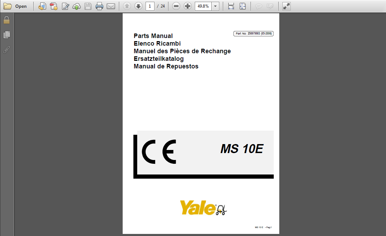
Task: Open the Sign or edit document tool
Action: pos(65,6)
